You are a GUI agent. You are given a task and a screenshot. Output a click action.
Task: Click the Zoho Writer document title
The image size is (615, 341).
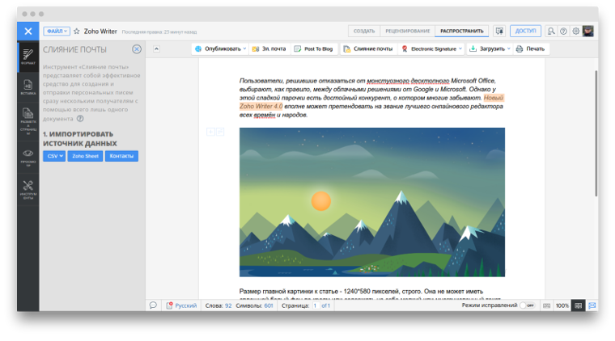pyautogui.click(x=100, y=31)
